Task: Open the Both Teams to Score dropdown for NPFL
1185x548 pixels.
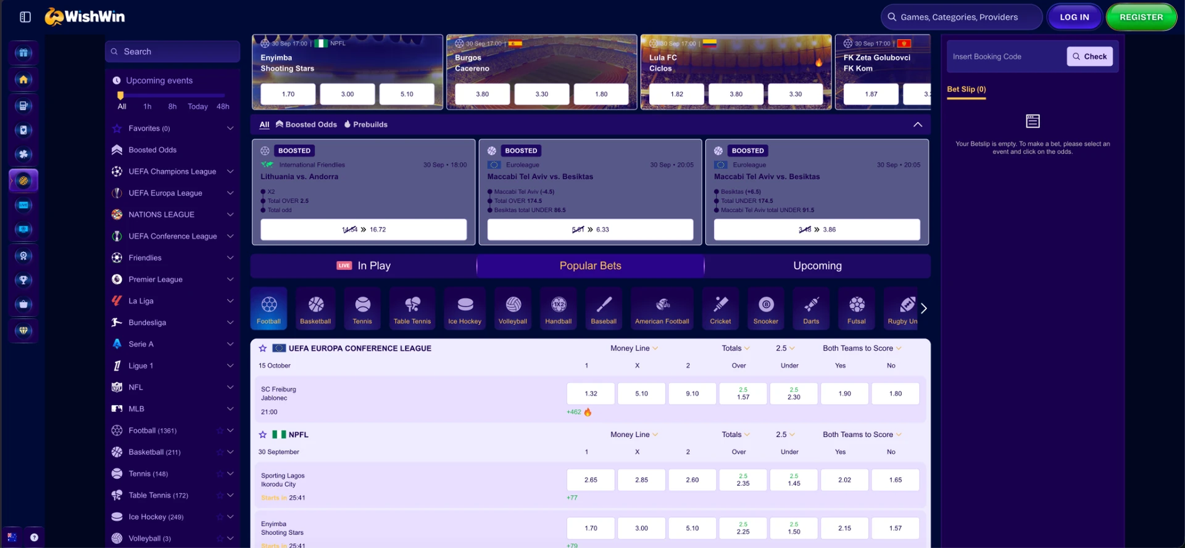Action: 862,435
